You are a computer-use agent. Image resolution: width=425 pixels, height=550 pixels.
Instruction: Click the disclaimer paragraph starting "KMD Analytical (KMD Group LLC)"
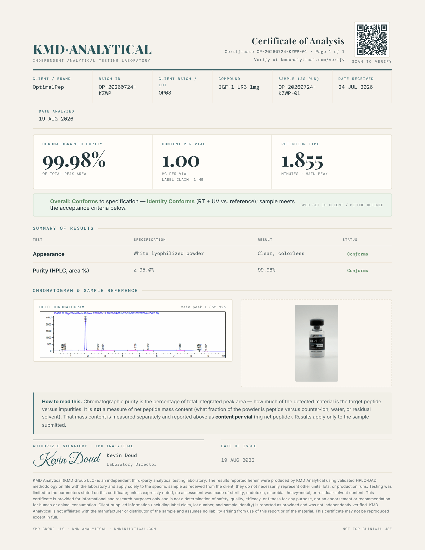[212, 499]
